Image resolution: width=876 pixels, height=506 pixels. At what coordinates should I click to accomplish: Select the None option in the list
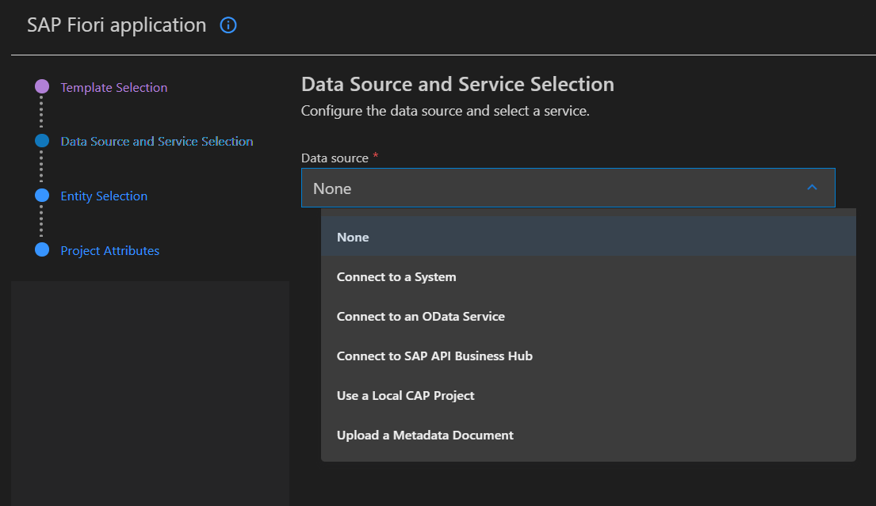(x=353, y=237)
